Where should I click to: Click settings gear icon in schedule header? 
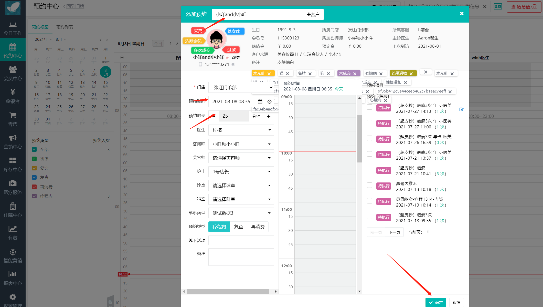pyautogui.click(x=122, y=57)
